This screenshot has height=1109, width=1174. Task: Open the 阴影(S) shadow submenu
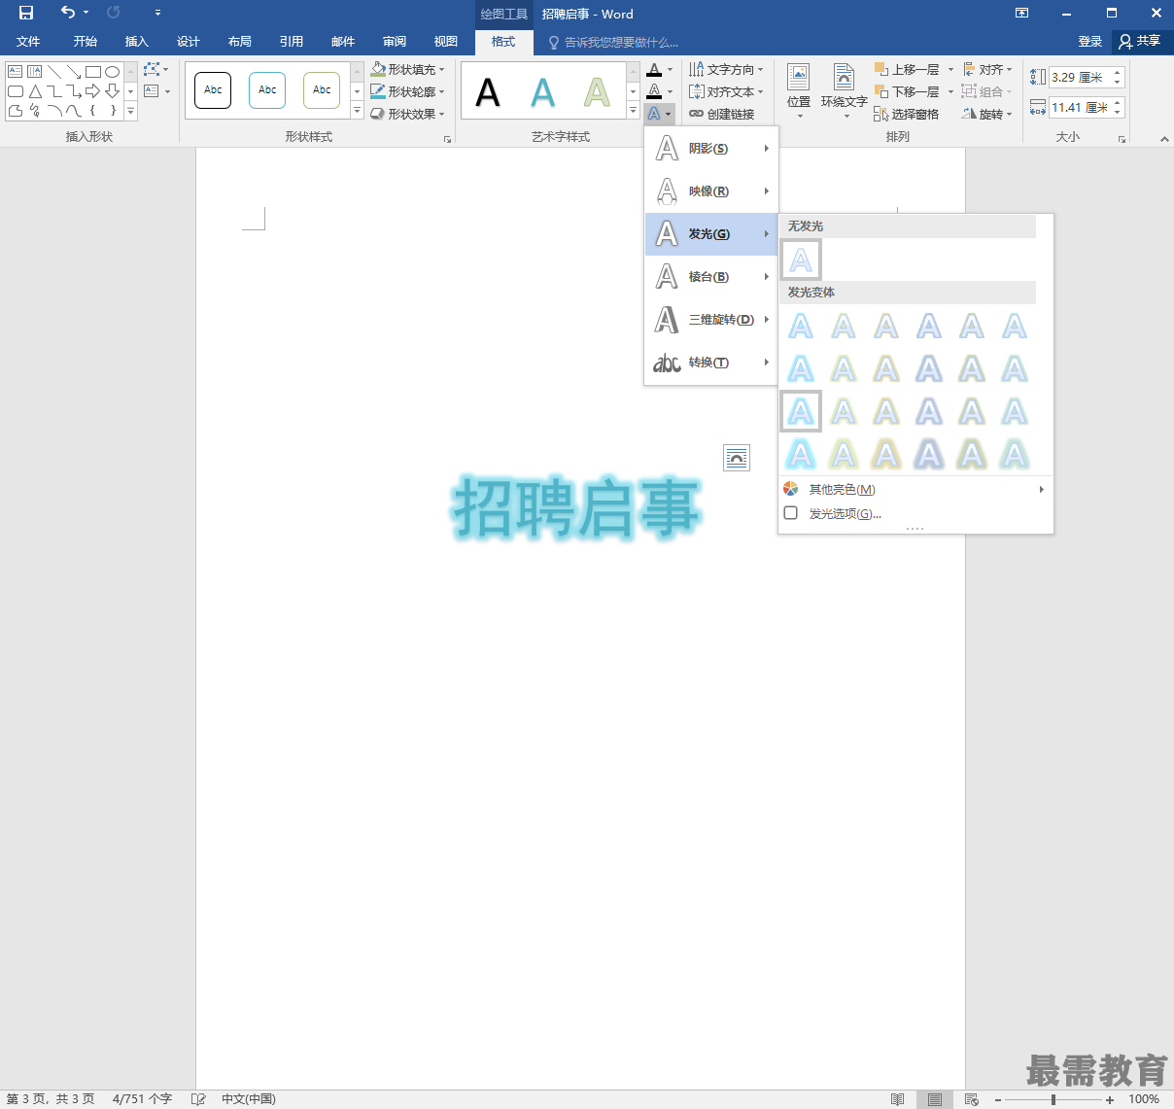[711, 149]
